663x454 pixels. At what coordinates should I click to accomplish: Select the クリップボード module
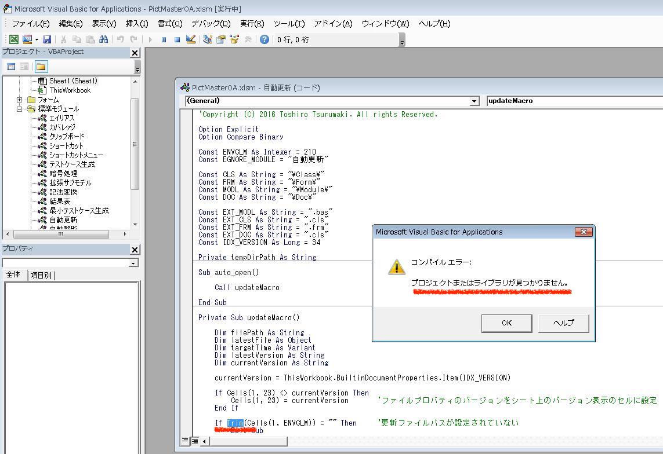pos(67,137)
